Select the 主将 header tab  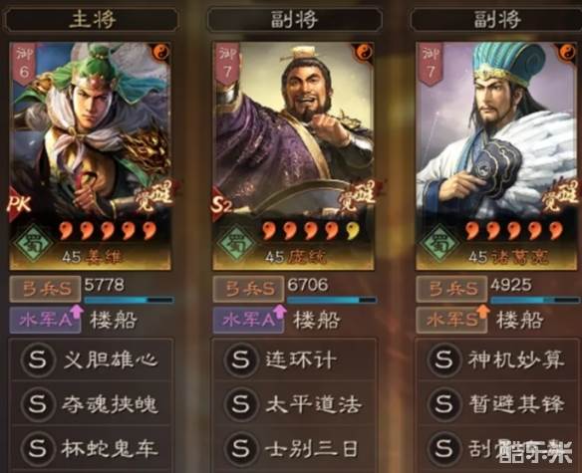click(x=92, y=19)
